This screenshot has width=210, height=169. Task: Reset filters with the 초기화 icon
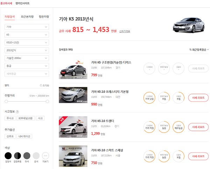point(44,85)
